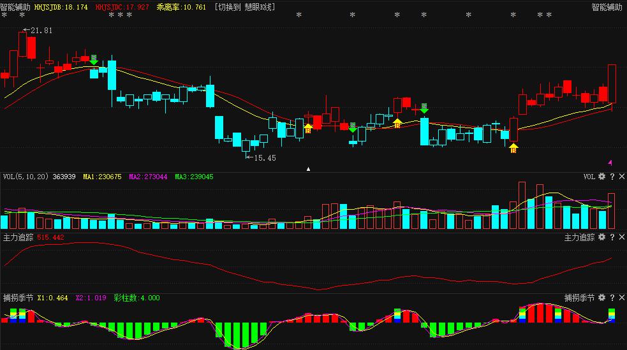Click green S sell arrow near 21.81 peak

click(x=94, y=60)
